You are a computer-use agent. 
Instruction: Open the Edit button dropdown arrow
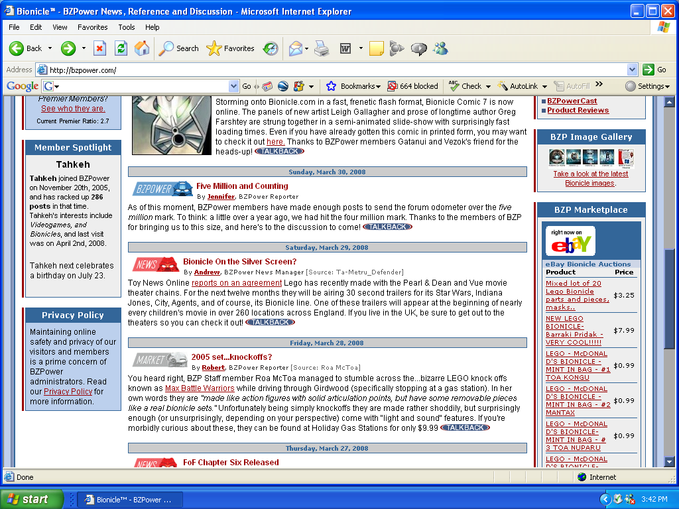(x=361, y=48)
